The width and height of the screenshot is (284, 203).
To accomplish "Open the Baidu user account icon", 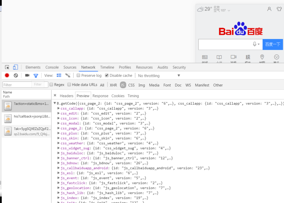I will [269, 9].
